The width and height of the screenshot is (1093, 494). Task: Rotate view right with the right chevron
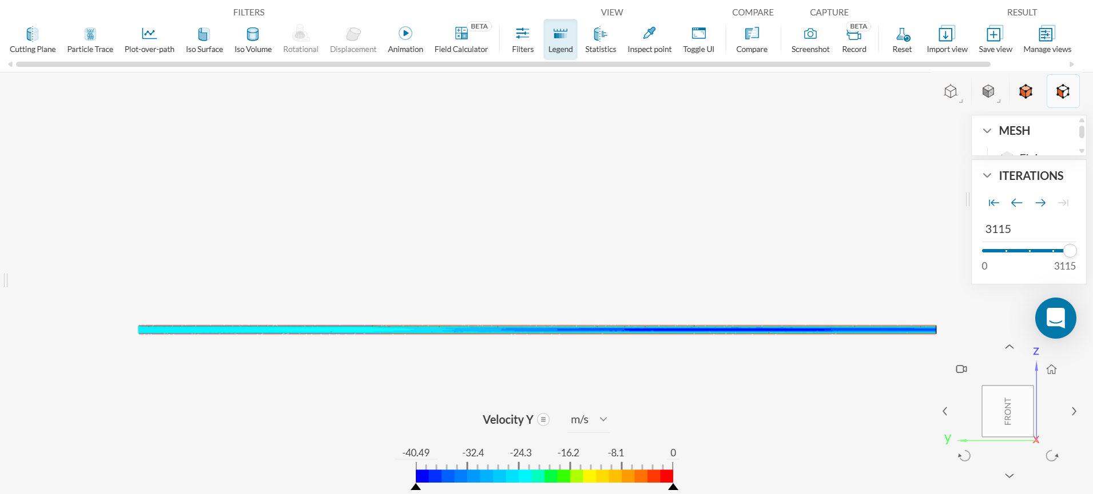[1074, 411]
